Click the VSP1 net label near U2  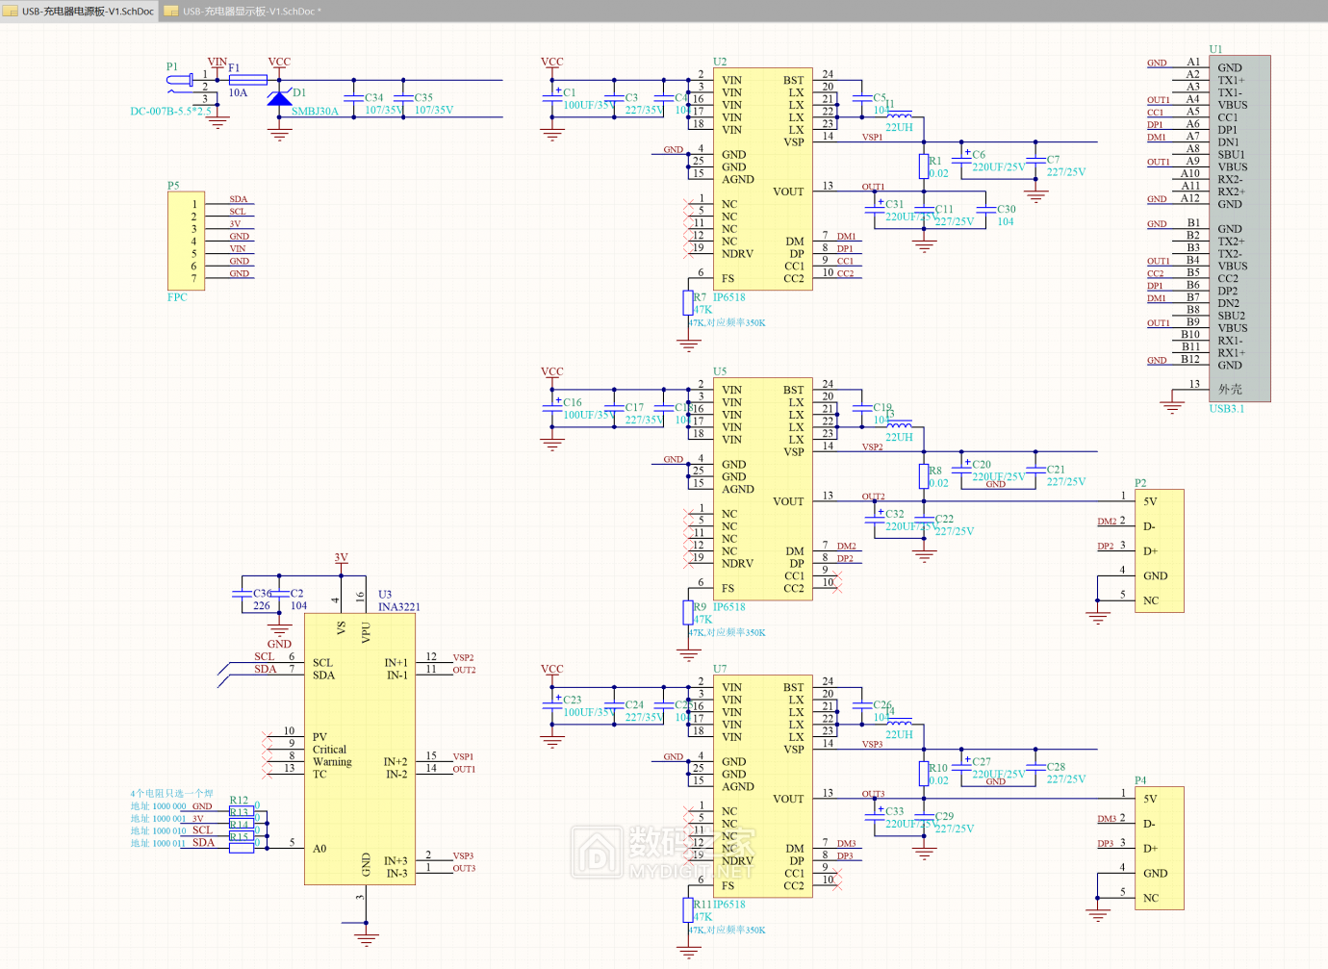pyautogui.click(x=873, y=137)
